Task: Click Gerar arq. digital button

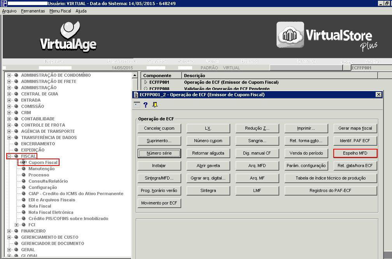Action: pos(208,178)
